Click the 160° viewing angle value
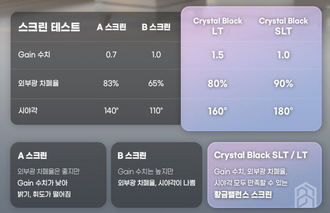 tap(217, 111)
